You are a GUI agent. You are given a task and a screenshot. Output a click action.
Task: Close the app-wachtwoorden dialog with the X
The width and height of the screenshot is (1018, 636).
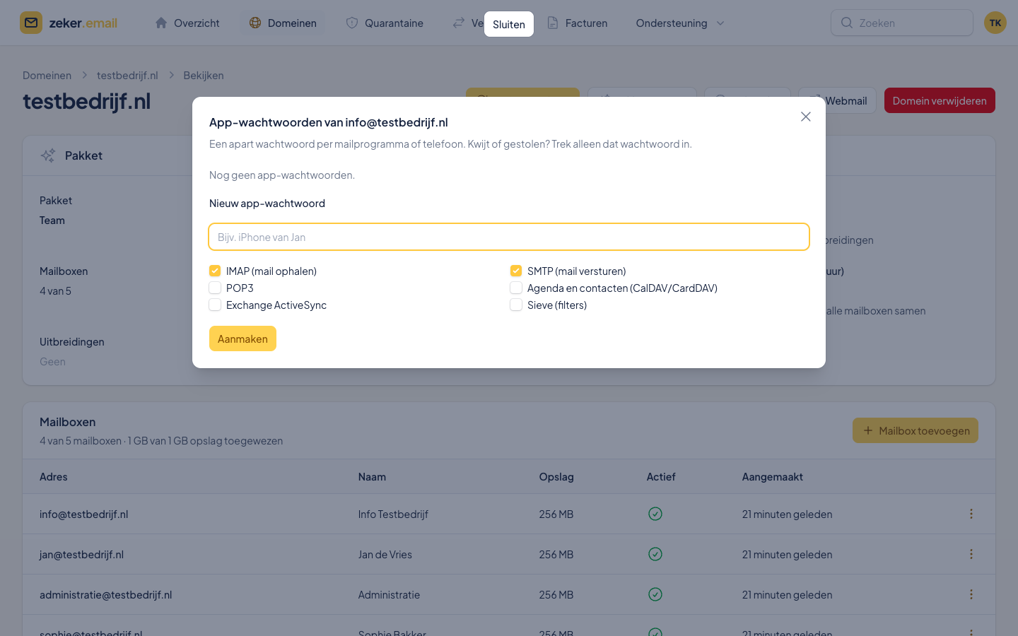click(x=806, y=117)
